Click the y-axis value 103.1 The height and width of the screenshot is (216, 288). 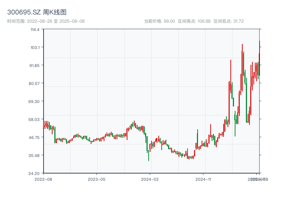click(35, 48)
